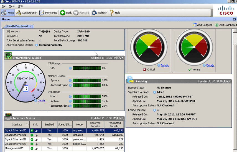Click the up link icon of GigabitEthernet0/1
The image size is (237, 152).
(x=32, y=135)
